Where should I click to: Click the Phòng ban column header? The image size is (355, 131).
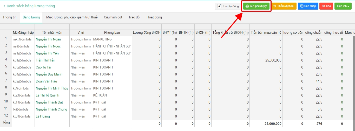(x=112, y=33)
